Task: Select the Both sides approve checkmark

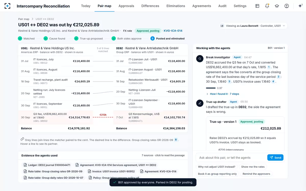Action: (114, 38)
